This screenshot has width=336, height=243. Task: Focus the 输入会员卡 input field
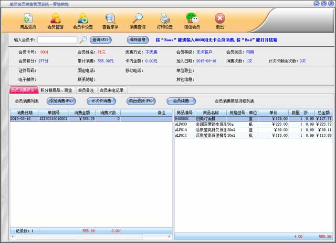coord(57,39)
